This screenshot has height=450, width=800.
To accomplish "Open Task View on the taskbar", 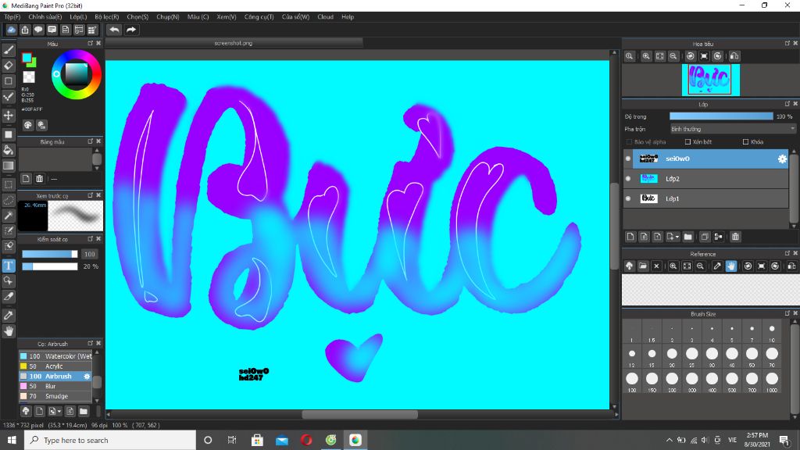I will click(x=231, y=440).
